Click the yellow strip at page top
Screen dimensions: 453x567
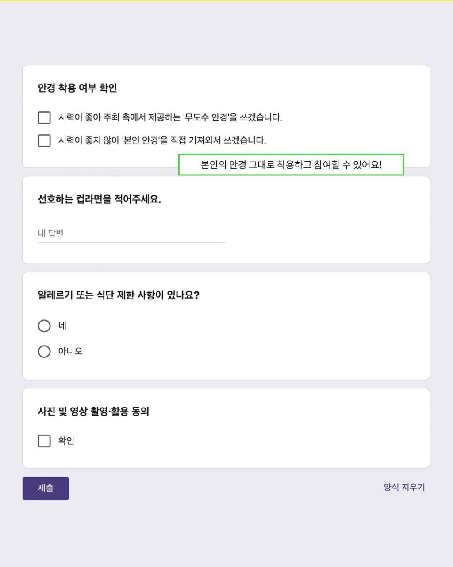[226, 0]
